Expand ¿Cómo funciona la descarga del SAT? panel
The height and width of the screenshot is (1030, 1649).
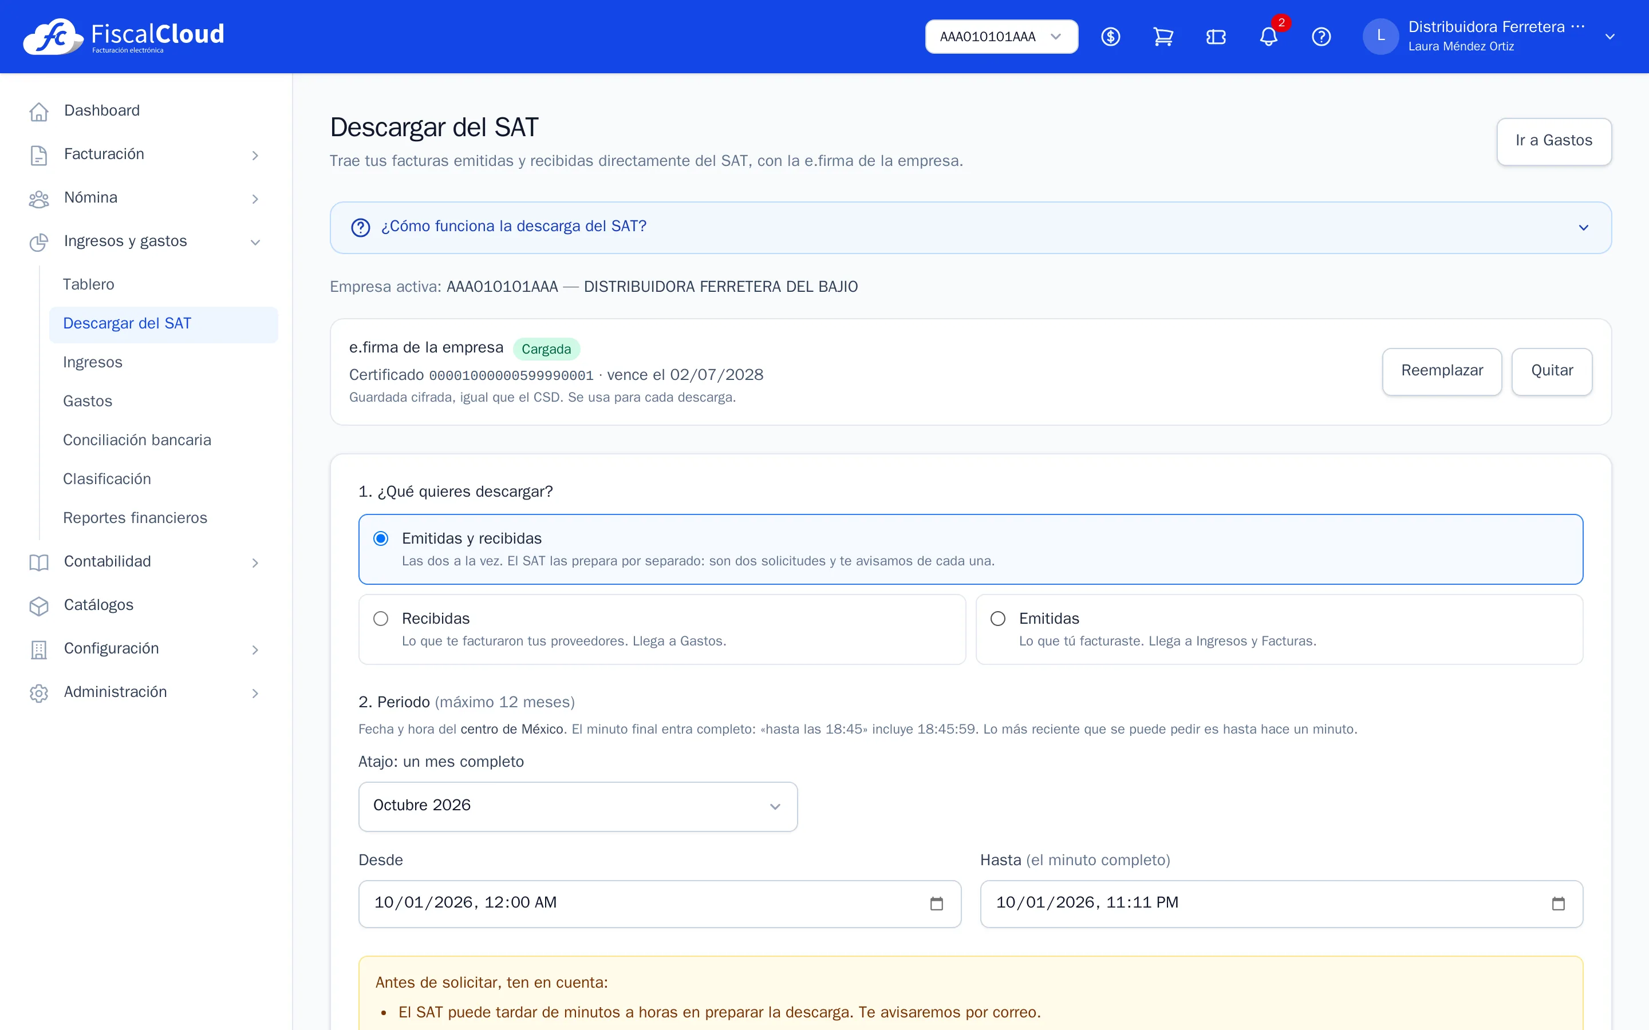pos(971,227)
